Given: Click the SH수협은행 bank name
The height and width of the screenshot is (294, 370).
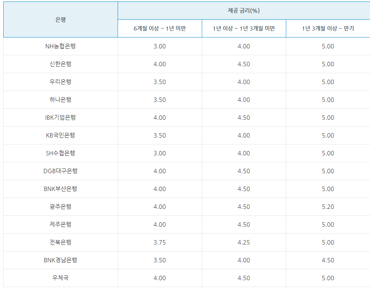Looking at the screenshot, I should [60, 153].
